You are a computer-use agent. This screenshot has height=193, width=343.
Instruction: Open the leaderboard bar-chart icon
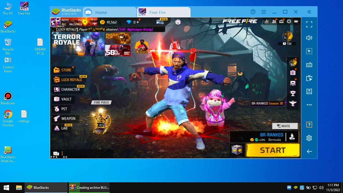coord(266,21)
